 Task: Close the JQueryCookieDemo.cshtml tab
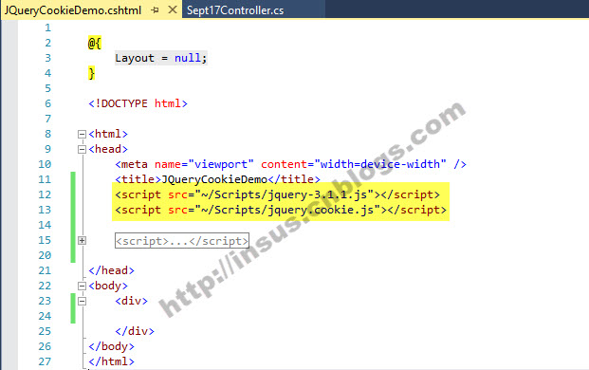[x=173, y=9]
